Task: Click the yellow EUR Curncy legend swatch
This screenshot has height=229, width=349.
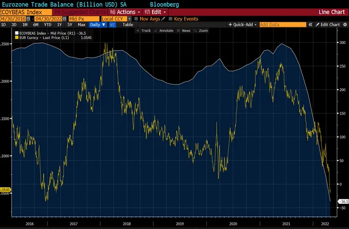Action: pyautogui.click(x=17, y=38)
